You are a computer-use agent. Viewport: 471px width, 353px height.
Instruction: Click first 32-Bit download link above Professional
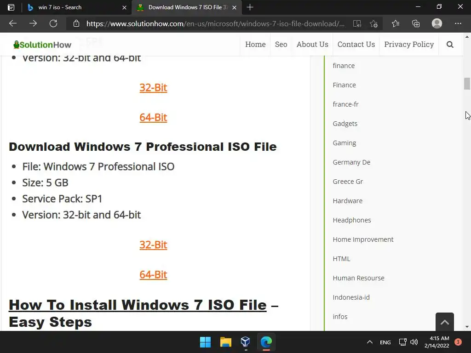153,88
